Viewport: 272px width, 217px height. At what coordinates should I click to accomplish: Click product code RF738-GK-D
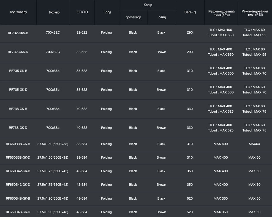[x=18, y=128]
